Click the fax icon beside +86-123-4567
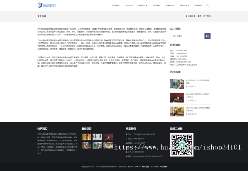The height and width of the screenshot is (171, 248). pos(126,143)
